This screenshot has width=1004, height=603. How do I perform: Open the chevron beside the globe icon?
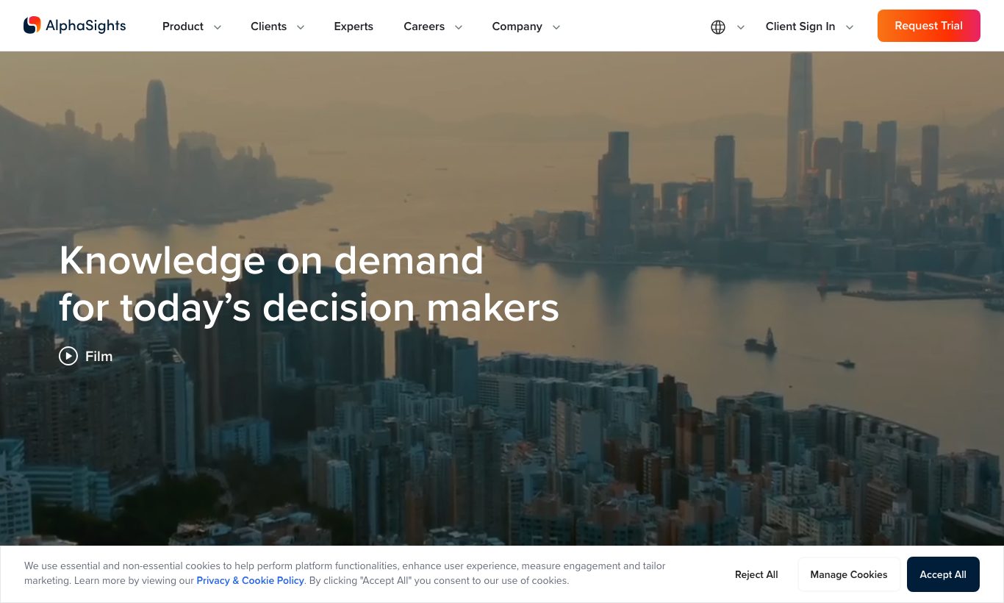click(741, 27)
